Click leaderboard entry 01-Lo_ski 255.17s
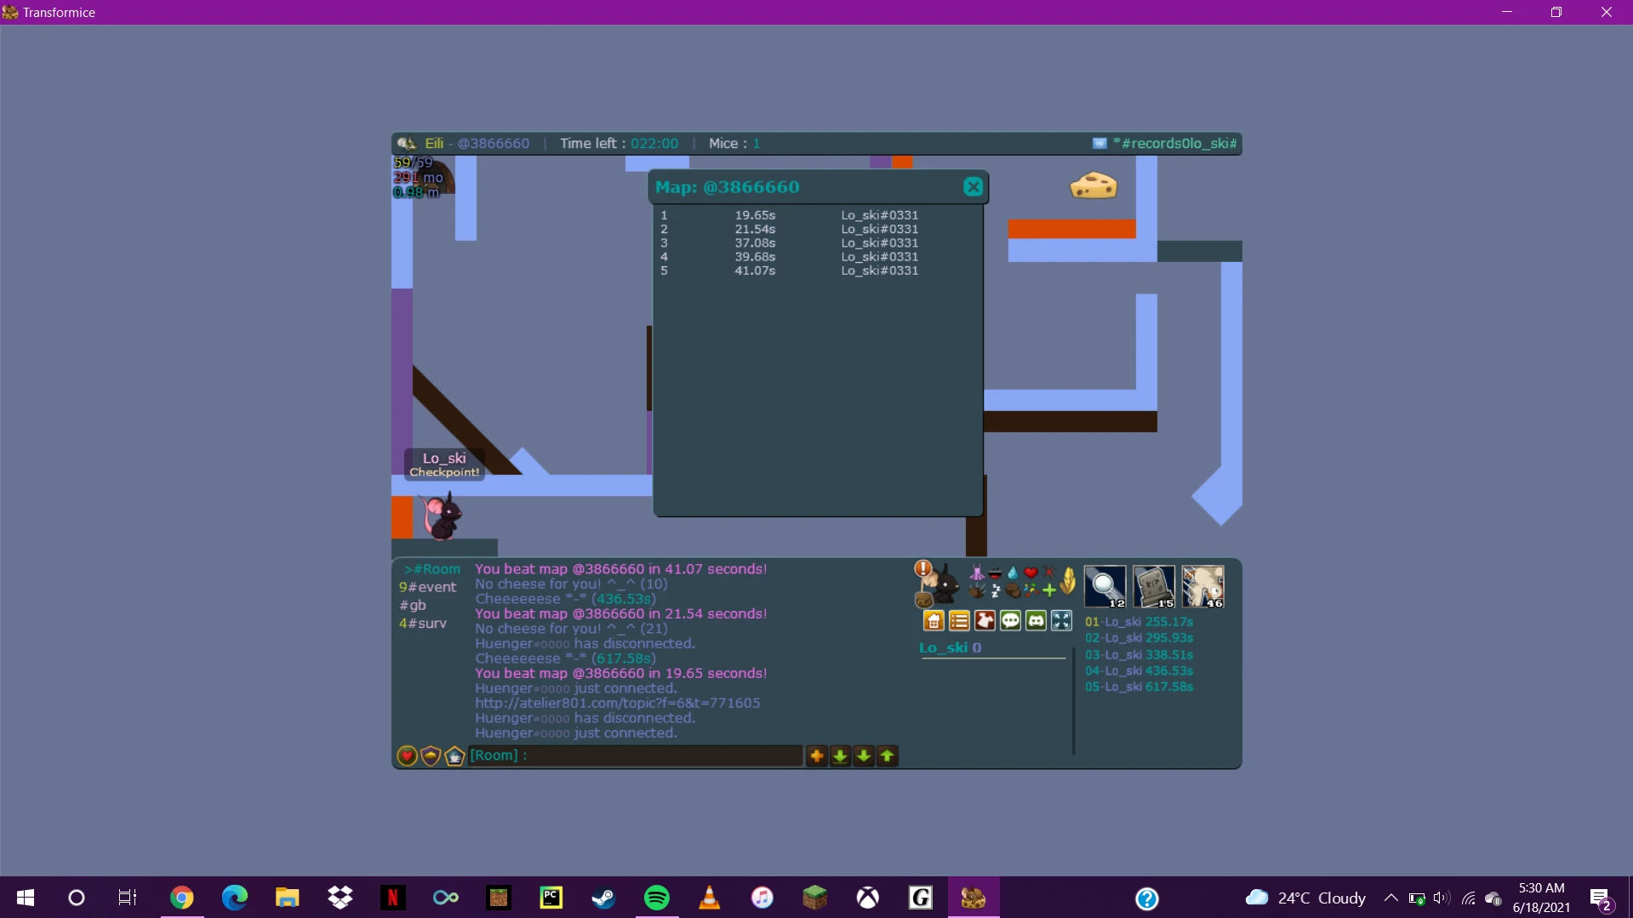Screen dimensions: 1633x918 coord(1139,622)
